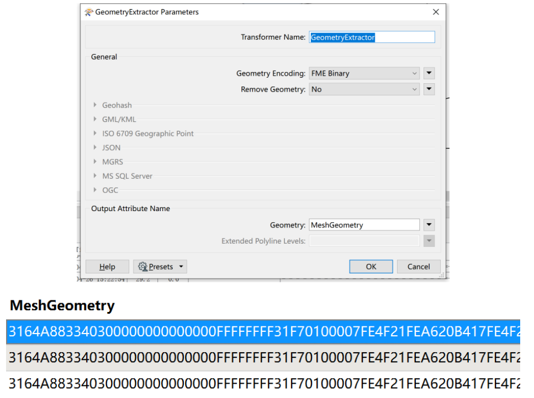This screenshot has height=398, width=534.
Task: Select the highlighted first MeshGeometry row
Action: (263, 332)
